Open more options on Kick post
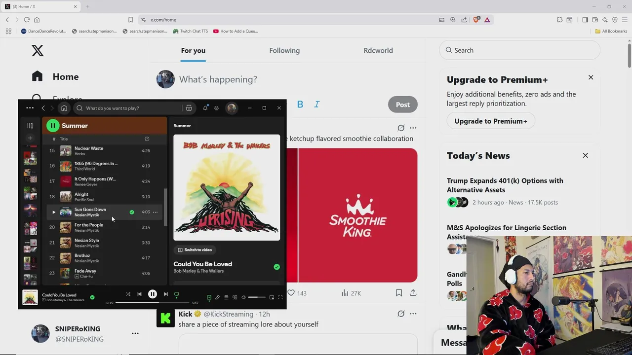The width and height of the screenshot is (632, 355). tap(413, 314)
